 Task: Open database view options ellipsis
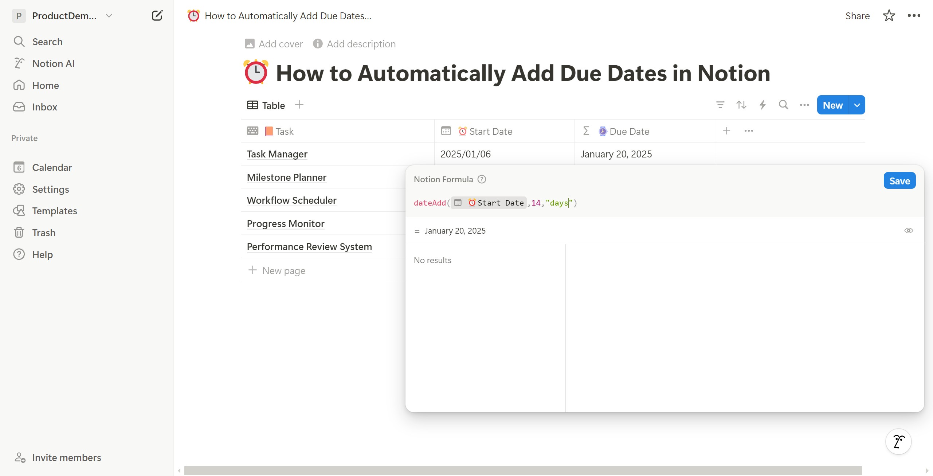pyautogui.click(x=804, y=105)
